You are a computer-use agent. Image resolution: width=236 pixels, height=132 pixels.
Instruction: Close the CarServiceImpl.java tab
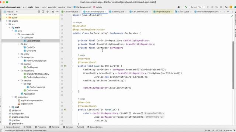point(106,12)
